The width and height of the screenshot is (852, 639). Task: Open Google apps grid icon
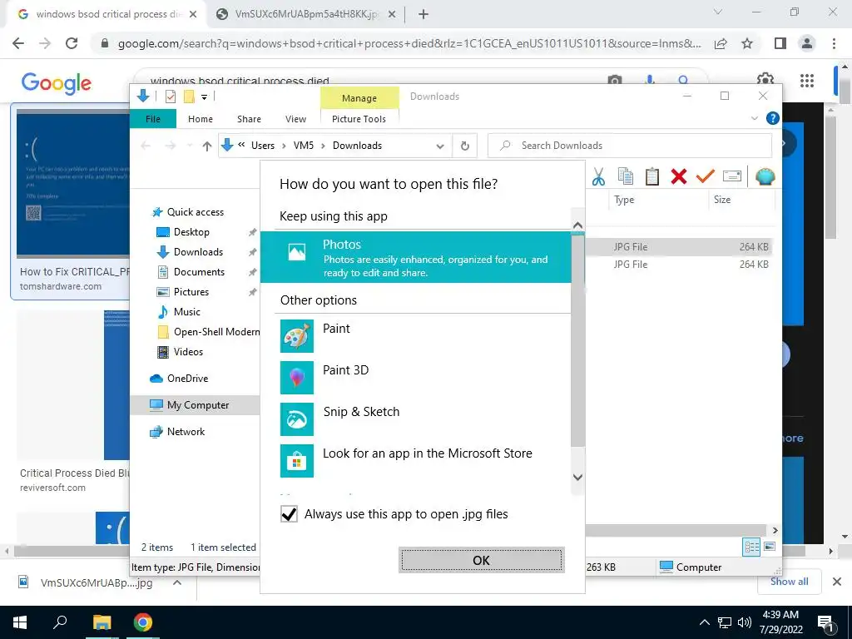(807, 81)
